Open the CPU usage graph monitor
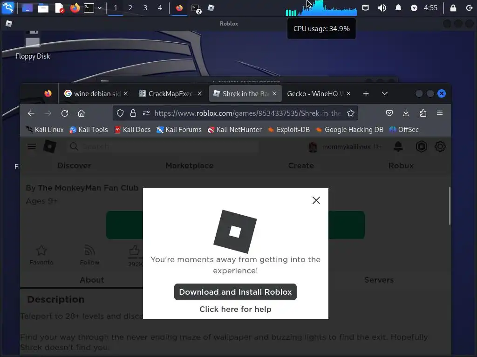477x357 pixels. pos(321,8)
